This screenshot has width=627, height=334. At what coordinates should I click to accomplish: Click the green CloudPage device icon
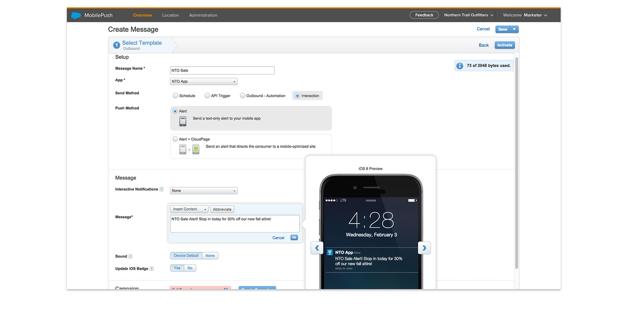point(196,149)
